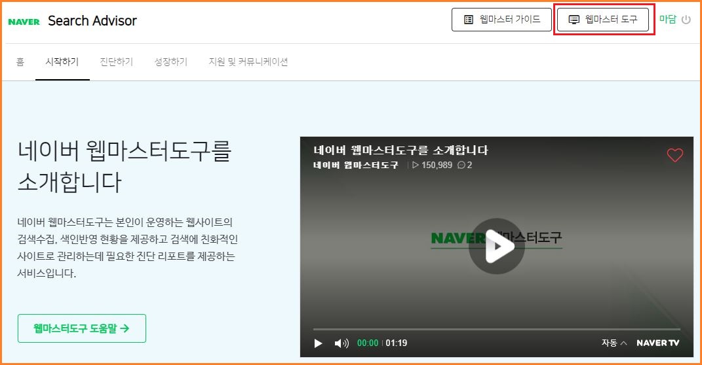This screenshot has height=365, width=702.
Task: Click the 네이버 웹마스터도구를 소개합니다 page heading
Action: [124, 166]
